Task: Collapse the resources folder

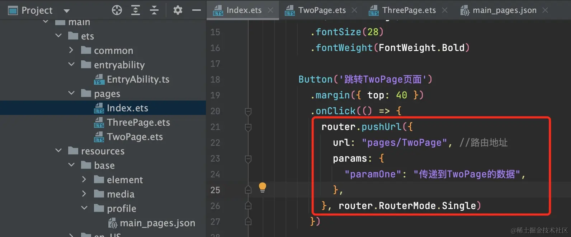Action: click(58, 150)
